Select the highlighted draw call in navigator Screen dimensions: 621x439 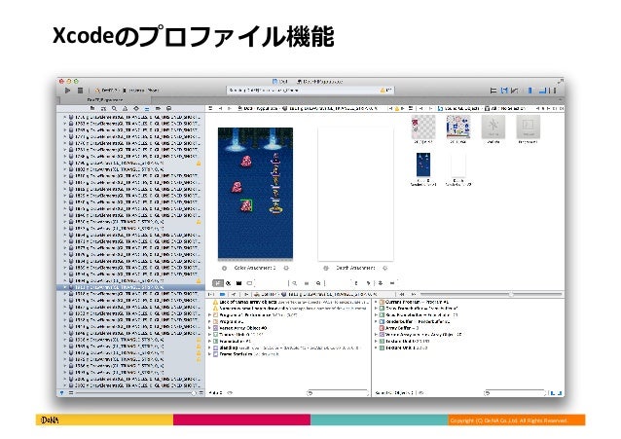[x=130, y=287]
